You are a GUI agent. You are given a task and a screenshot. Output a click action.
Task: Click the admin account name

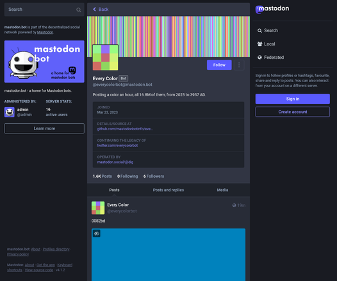23,110
